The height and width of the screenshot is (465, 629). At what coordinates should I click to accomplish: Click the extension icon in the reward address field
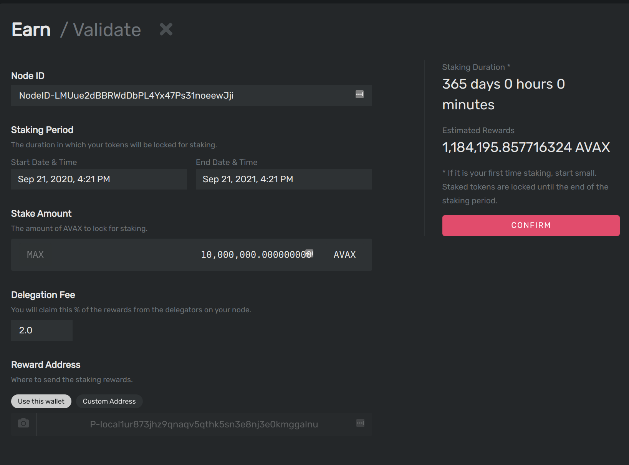pos(360,423)
